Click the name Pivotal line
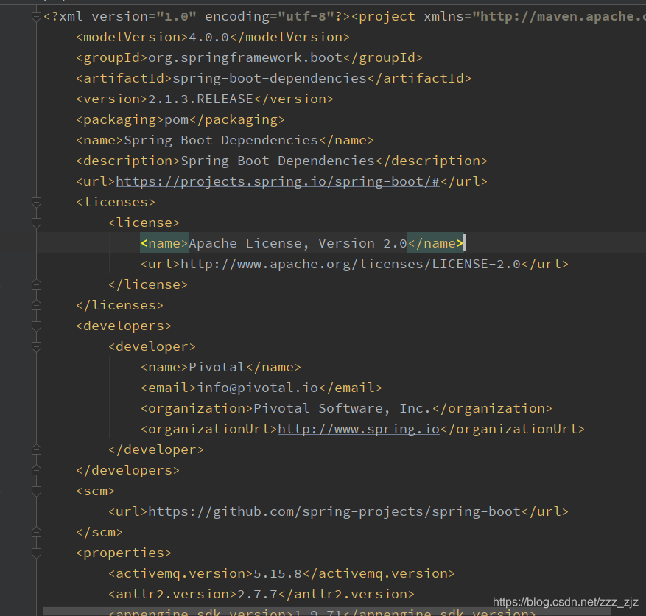Screen dimensions: 646x616 point(221,367)
